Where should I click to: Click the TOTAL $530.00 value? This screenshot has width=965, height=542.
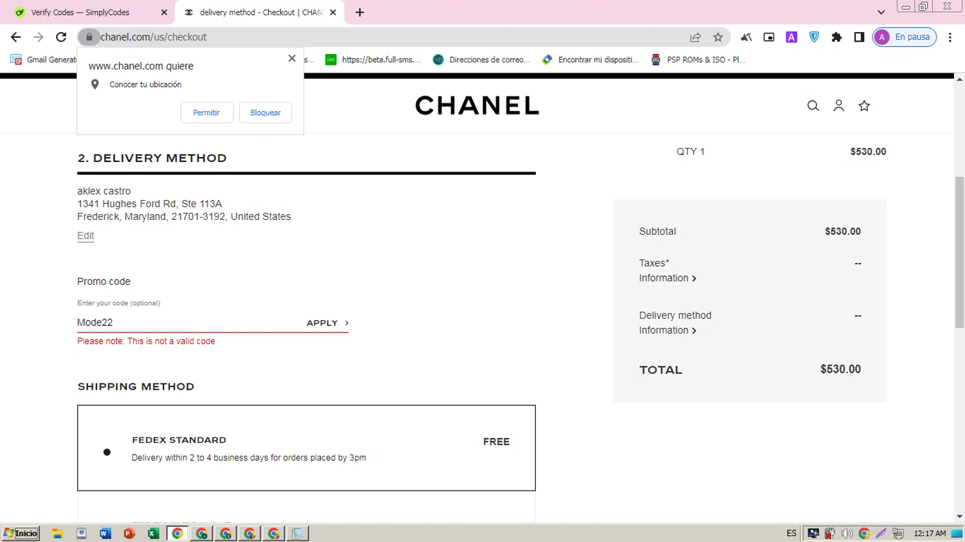pyautogui.click(x=840, y=369)
